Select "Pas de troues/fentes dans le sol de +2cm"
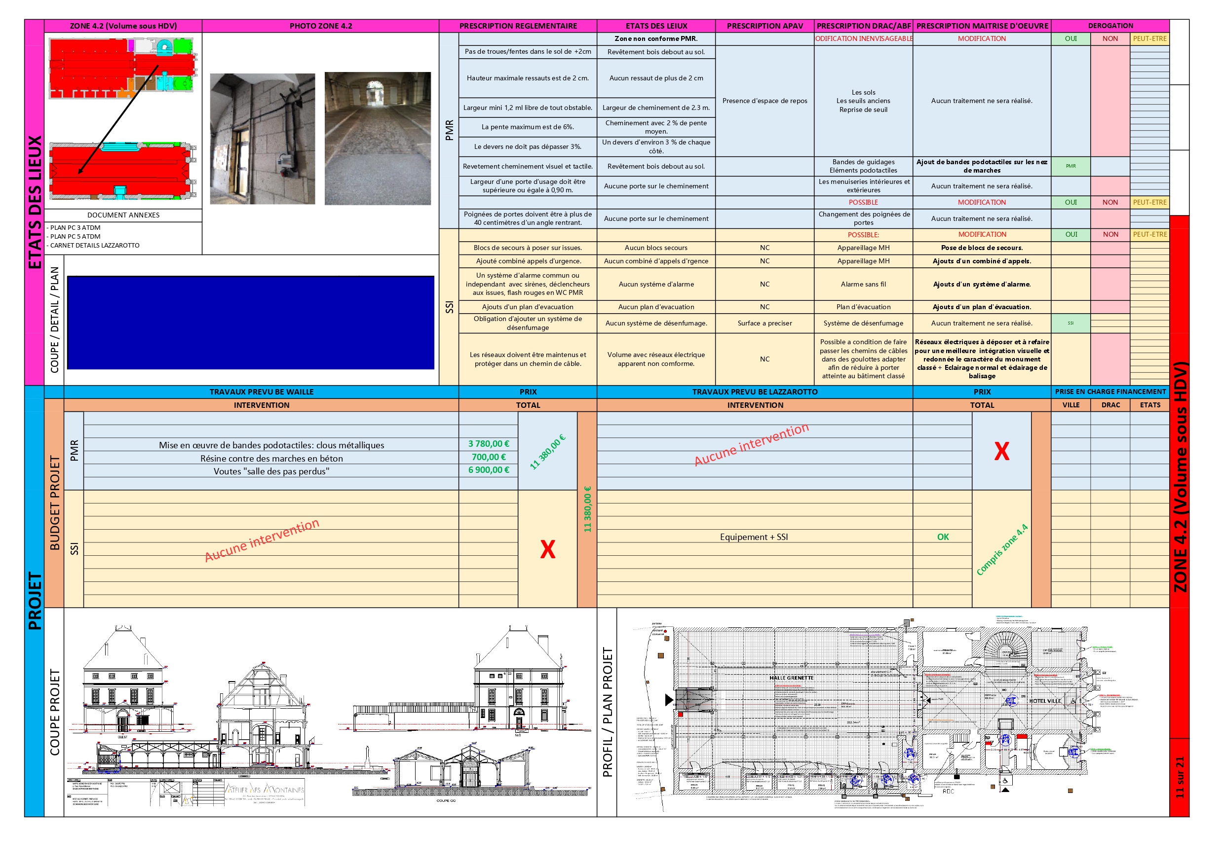This screenshot has height=865, width=1224. click(528, 52)
